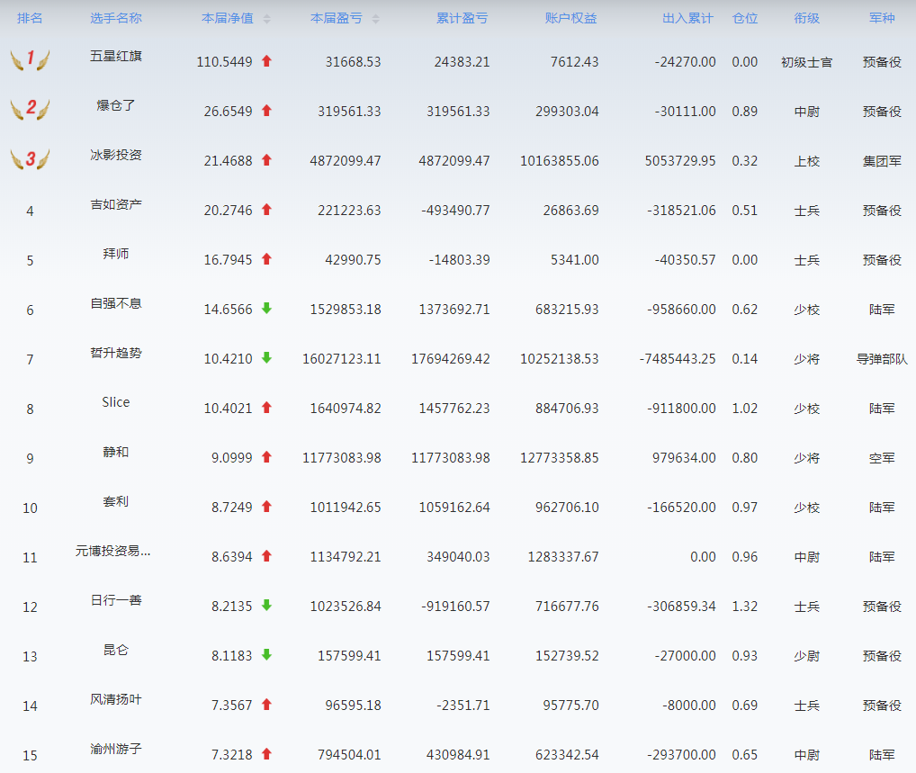This screenshot has width=916, height=773.
Task: Open trader Slice
Action: 116,402
